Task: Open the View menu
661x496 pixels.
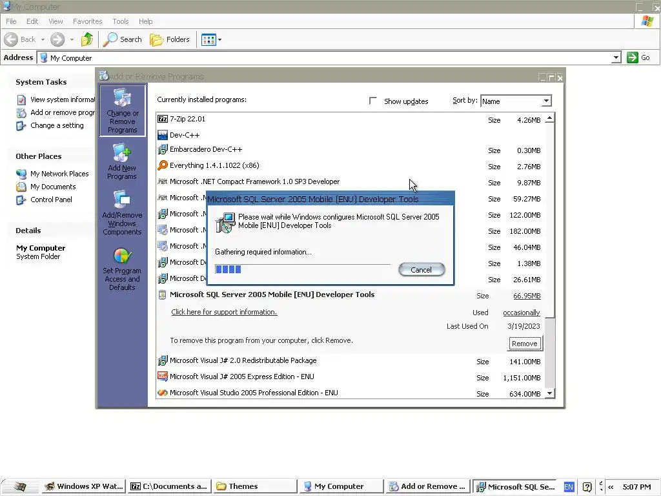Action: click(56, 21)
